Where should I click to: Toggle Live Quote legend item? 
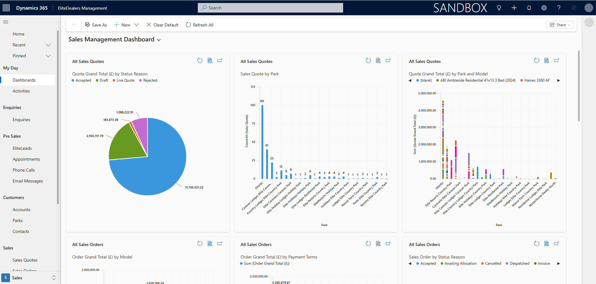coord(124,80)
